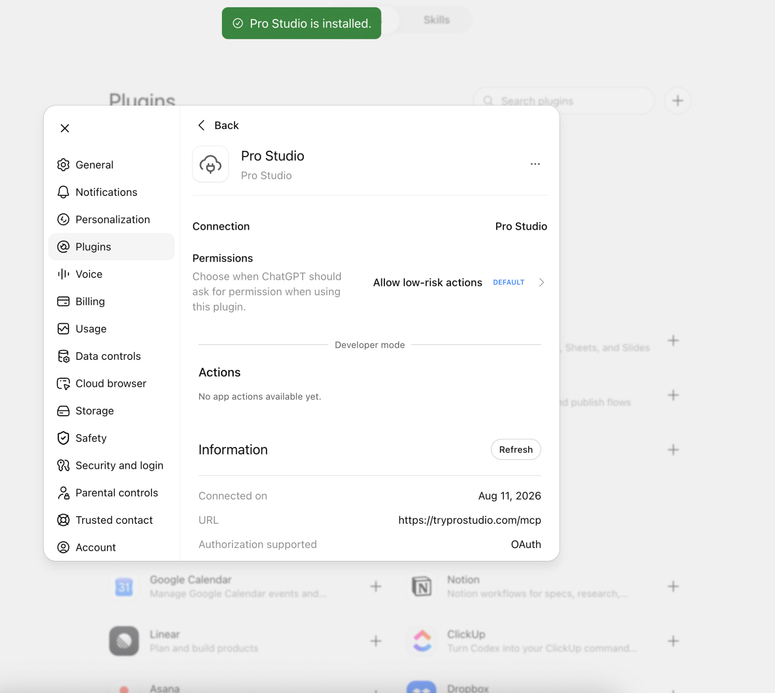The width and height of the screenshot is (775, 693).
Task: Close the settings dialog with the X icon
Action: point(65,128)
